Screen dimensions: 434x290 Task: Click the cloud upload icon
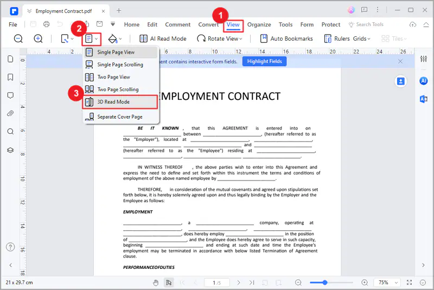(413, 24)
